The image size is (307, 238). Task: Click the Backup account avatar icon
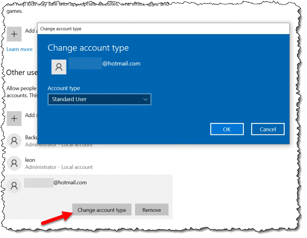(14, 141)
